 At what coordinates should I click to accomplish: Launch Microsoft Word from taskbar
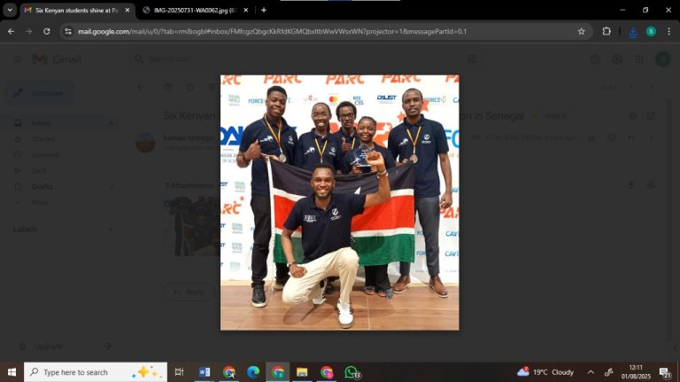(205, 372)
